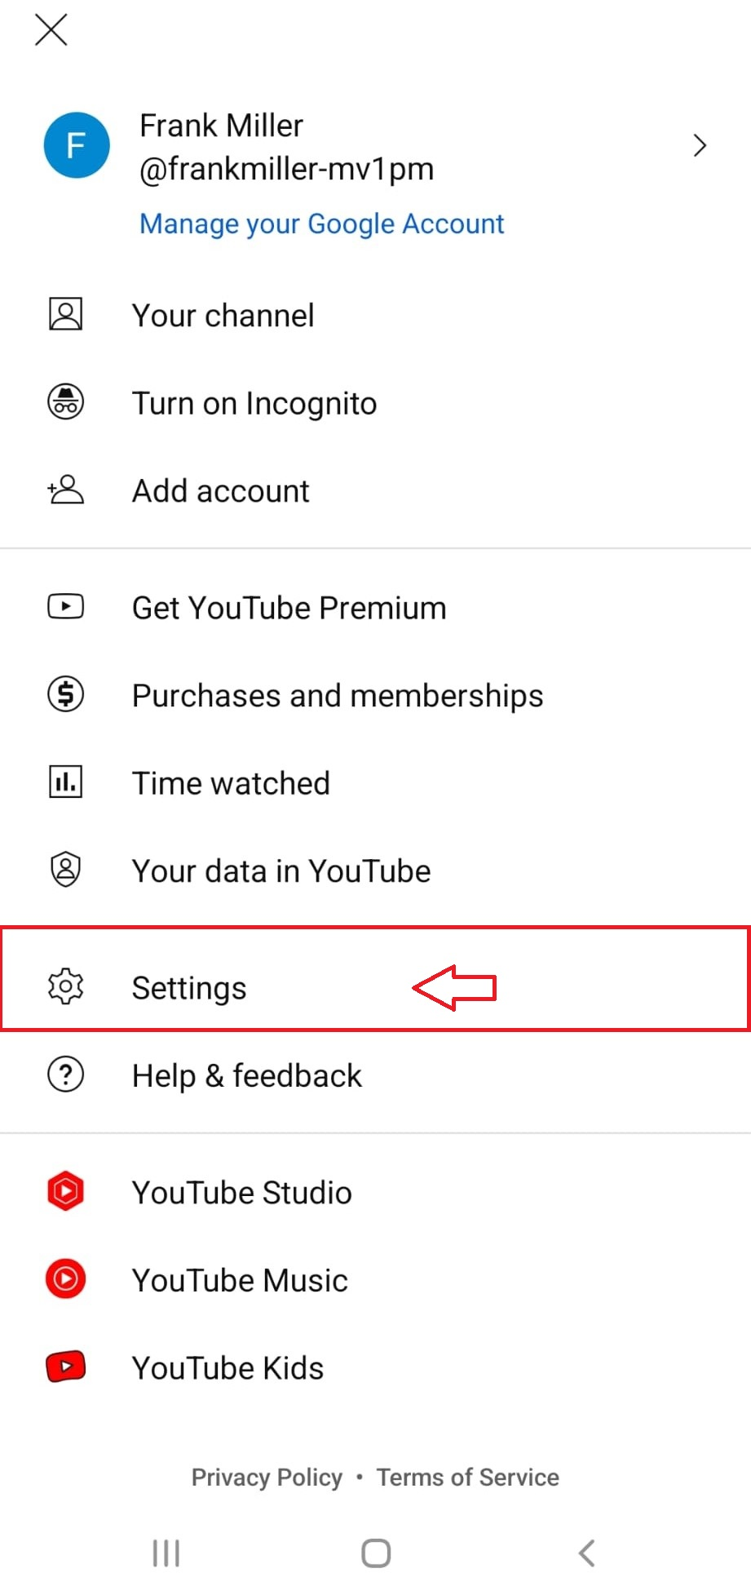Click the Time watched bar chart icon

coord(66,782)
